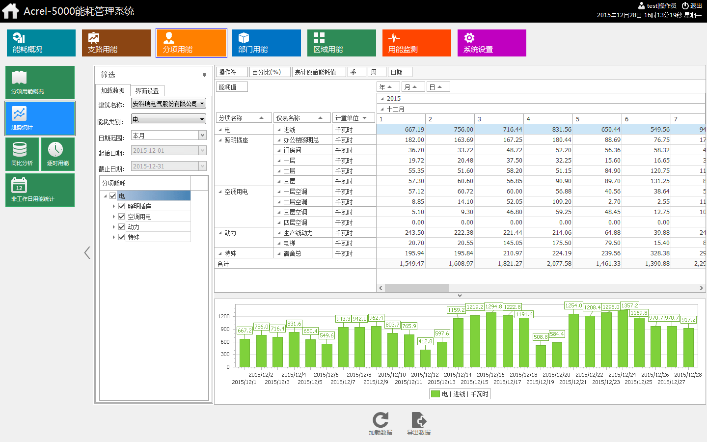Open the 用能监测 monitoring tile

pos(416,43)
